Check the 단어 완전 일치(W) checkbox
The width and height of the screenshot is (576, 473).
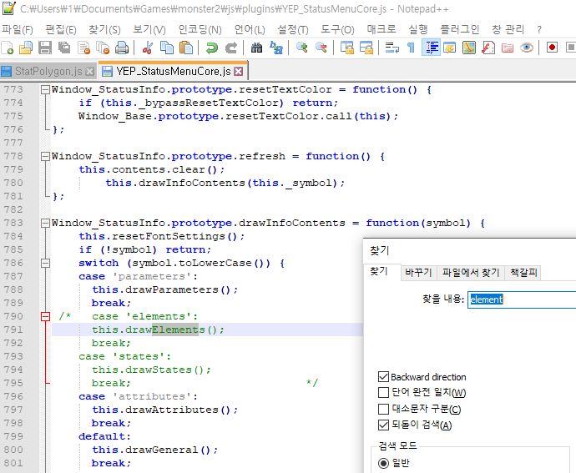coord(383,393)
